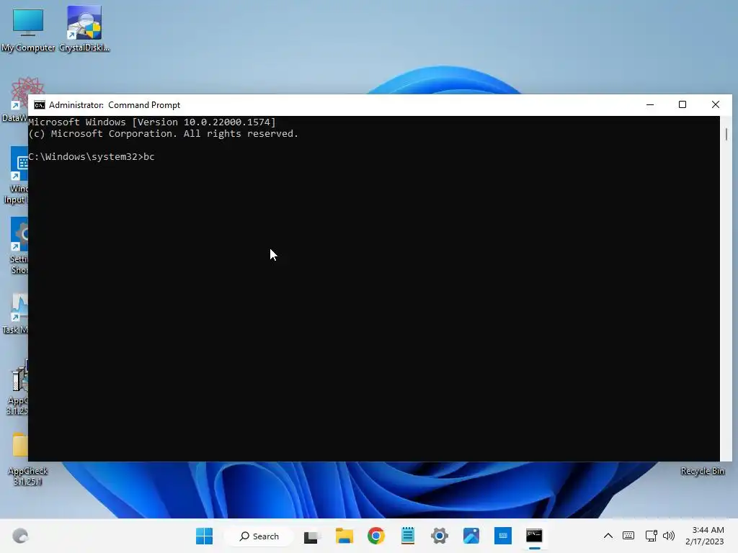The width and height of the screenshot is (738, 553).
Task: Minimize the Command Prompt window
Action: click(650, 105)
